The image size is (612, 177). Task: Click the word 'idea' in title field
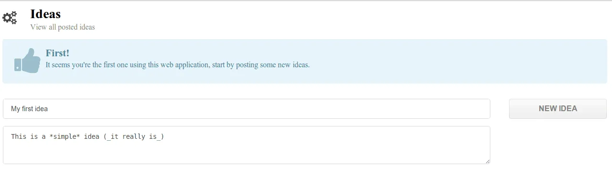pos(41,109)
